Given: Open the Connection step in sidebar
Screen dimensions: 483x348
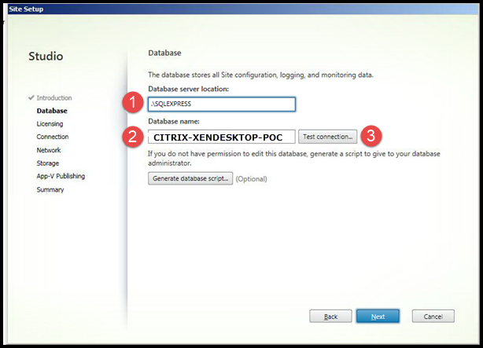Looking at the screenshot, I should pos(53,137).
